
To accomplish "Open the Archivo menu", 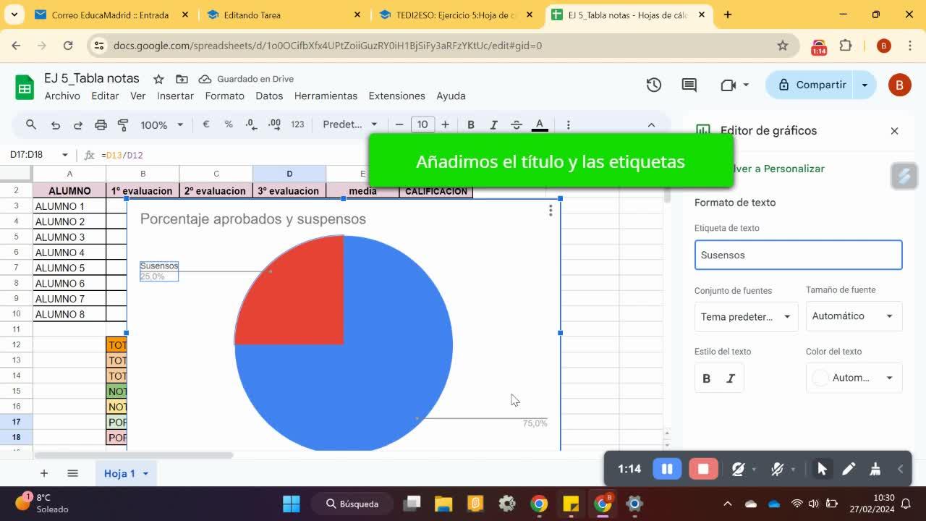I will [62, 96].
